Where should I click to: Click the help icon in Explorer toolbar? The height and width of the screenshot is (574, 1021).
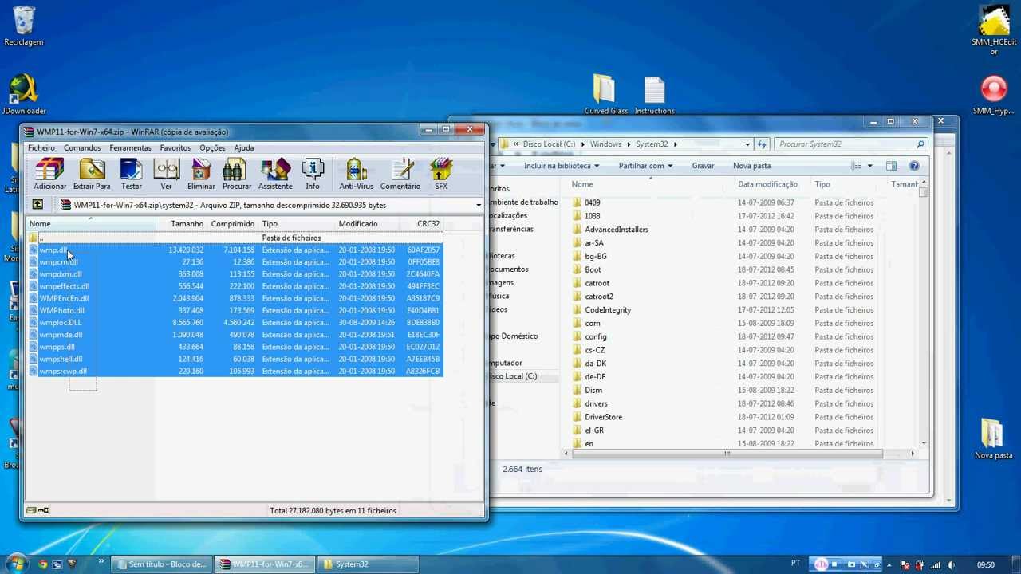tap(914, 166)
